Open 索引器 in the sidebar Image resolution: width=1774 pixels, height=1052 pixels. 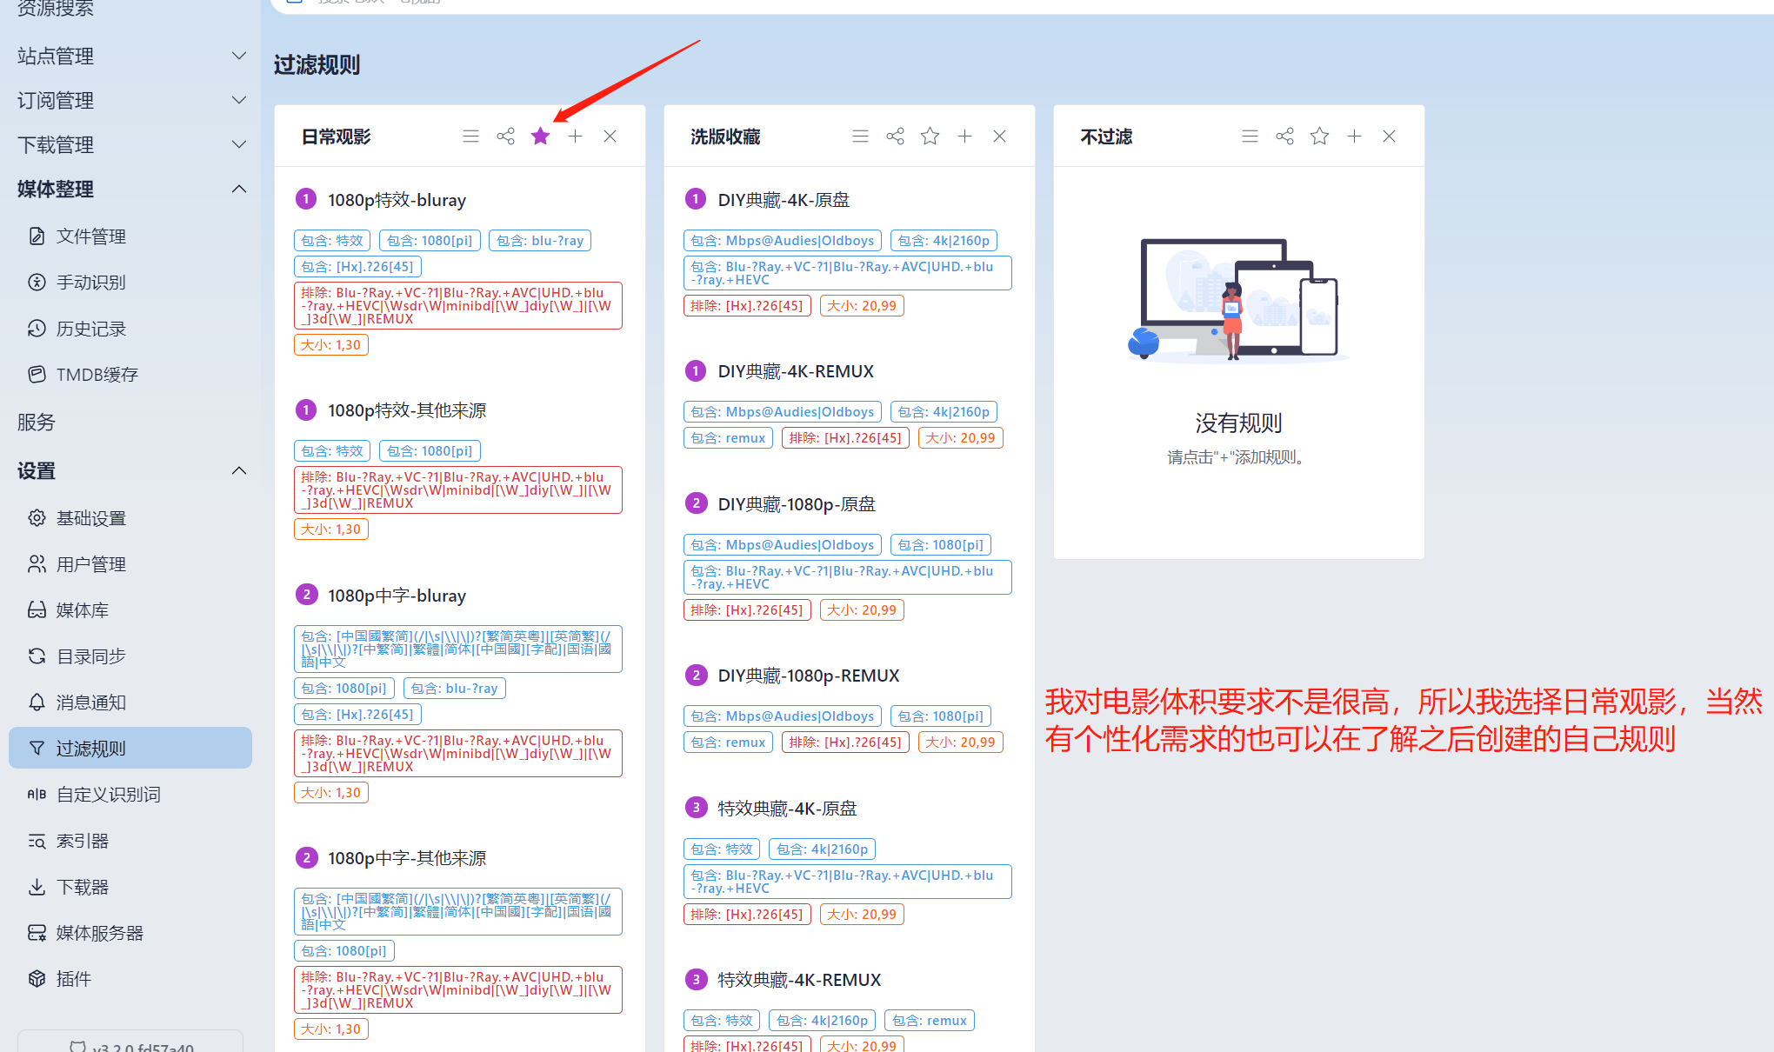pos(130,841)
